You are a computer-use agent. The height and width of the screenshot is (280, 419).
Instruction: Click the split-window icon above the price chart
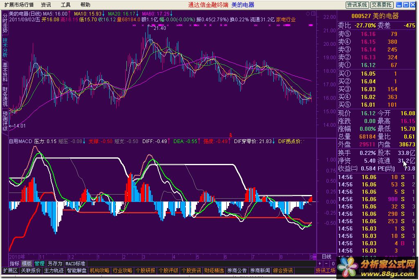coord(313,13)
